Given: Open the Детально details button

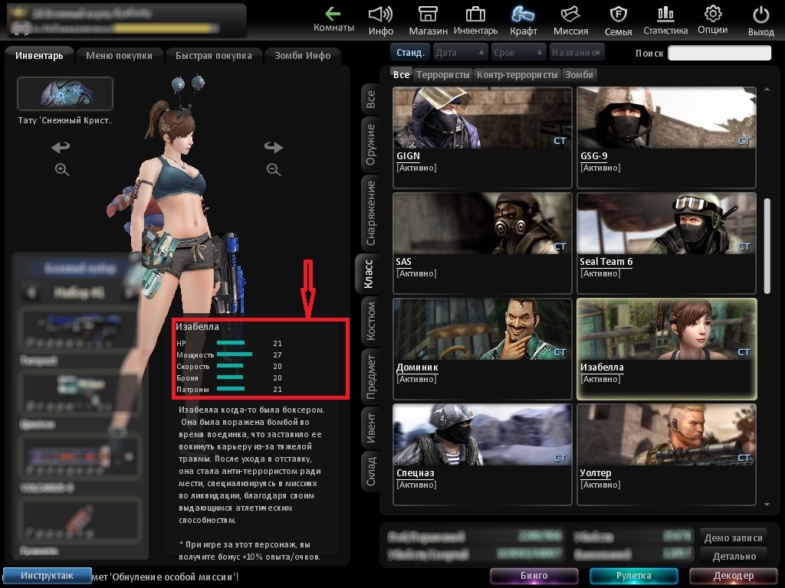Looking at the screenshot, I should point(734,556).
